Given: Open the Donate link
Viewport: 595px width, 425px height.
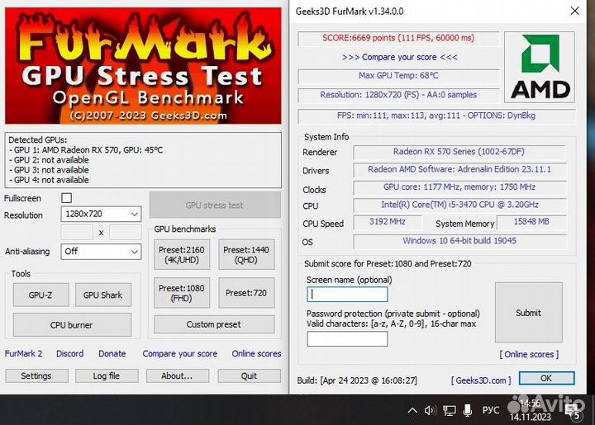Looking at the screenshot, I should tap(112, 353).
